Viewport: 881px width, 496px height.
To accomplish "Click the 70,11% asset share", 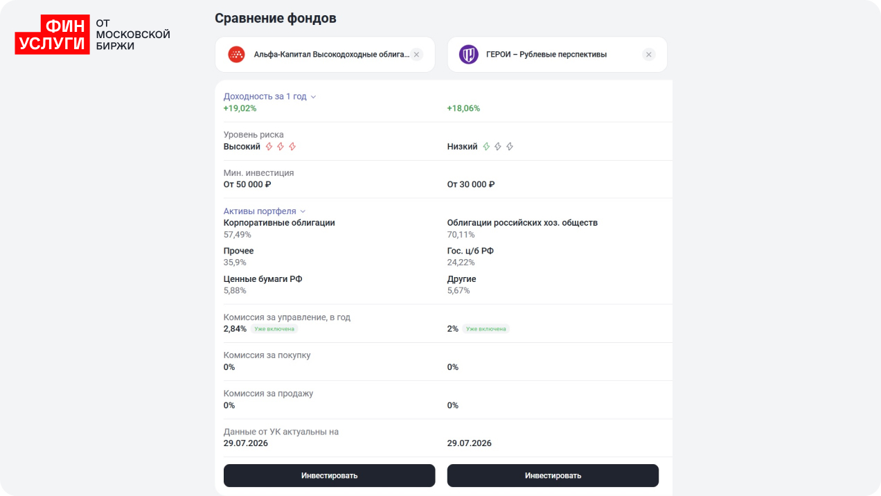I will click(x=461, y=235).
